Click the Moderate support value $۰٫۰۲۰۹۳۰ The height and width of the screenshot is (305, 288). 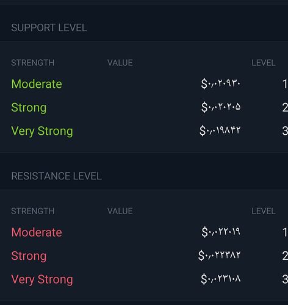tap(221, 84)
